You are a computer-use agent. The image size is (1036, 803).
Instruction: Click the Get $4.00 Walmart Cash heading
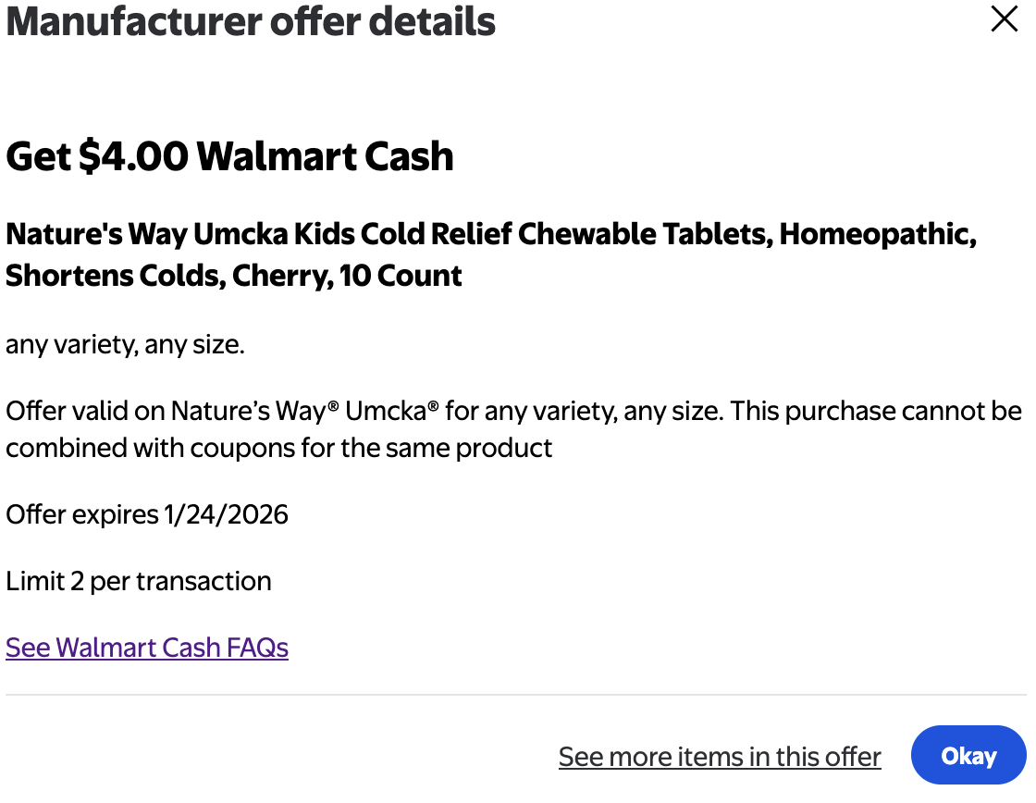[229, 155]
